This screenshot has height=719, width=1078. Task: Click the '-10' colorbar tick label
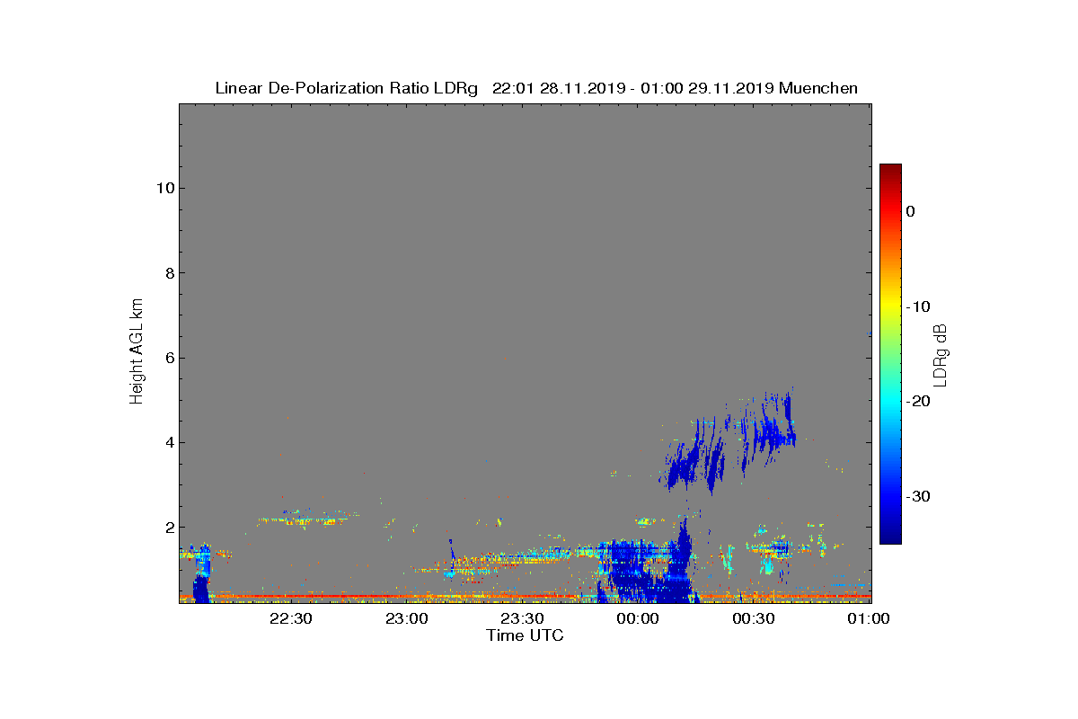(918, 306)
